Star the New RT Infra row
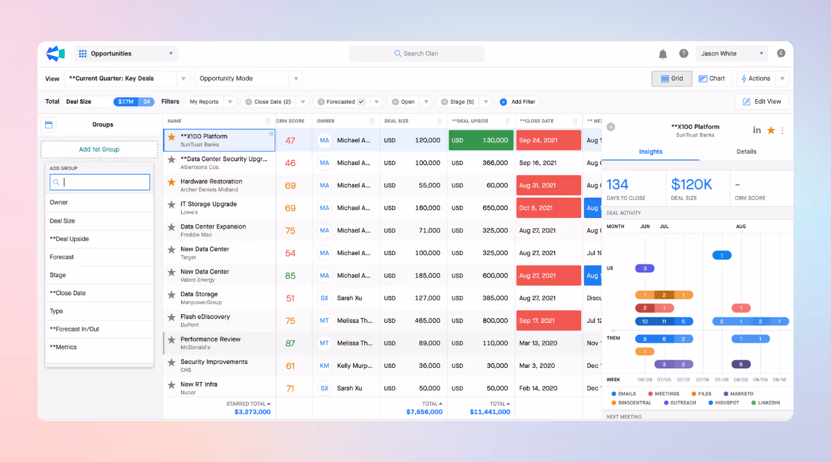The width and height of the screenshot is (831, 462). pos(172,385)
